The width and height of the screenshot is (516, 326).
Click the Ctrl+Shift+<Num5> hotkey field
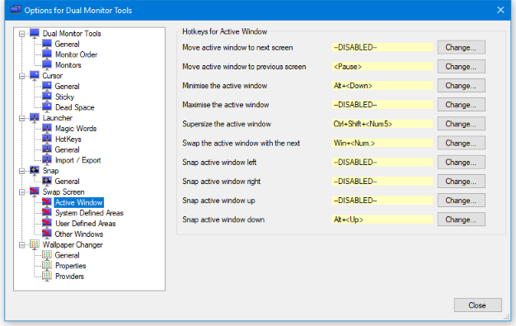382,124
